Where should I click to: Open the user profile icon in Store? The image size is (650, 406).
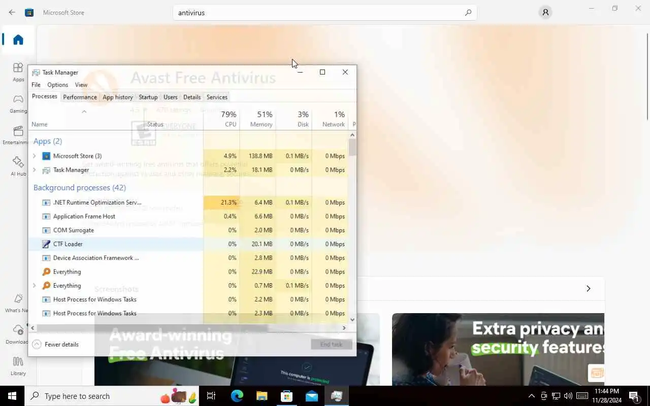(x=545, y=13)
